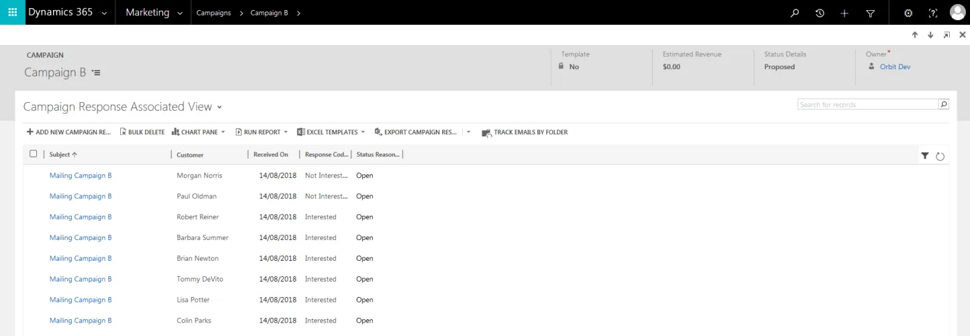Open the export options dropdown arrow

click(468, 132)
